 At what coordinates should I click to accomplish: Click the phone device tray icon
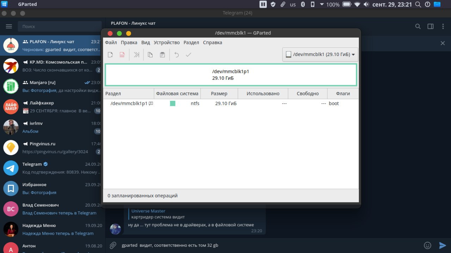click(x=312, y=4)
